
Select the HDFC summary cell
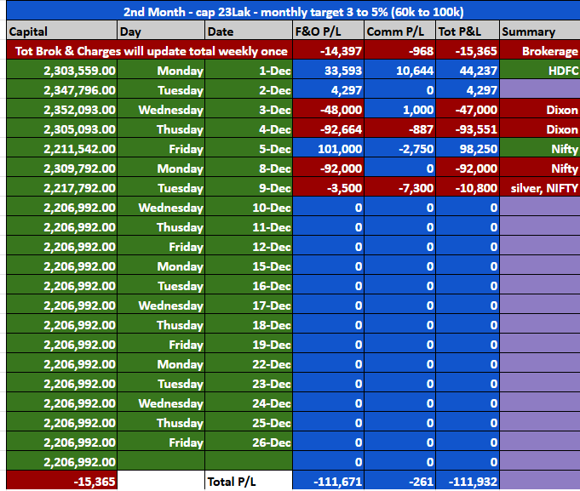click(x=540, y=70)
